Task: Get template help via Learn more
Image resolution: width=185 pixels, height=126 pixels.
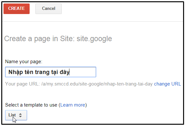Action: point(73,105)
